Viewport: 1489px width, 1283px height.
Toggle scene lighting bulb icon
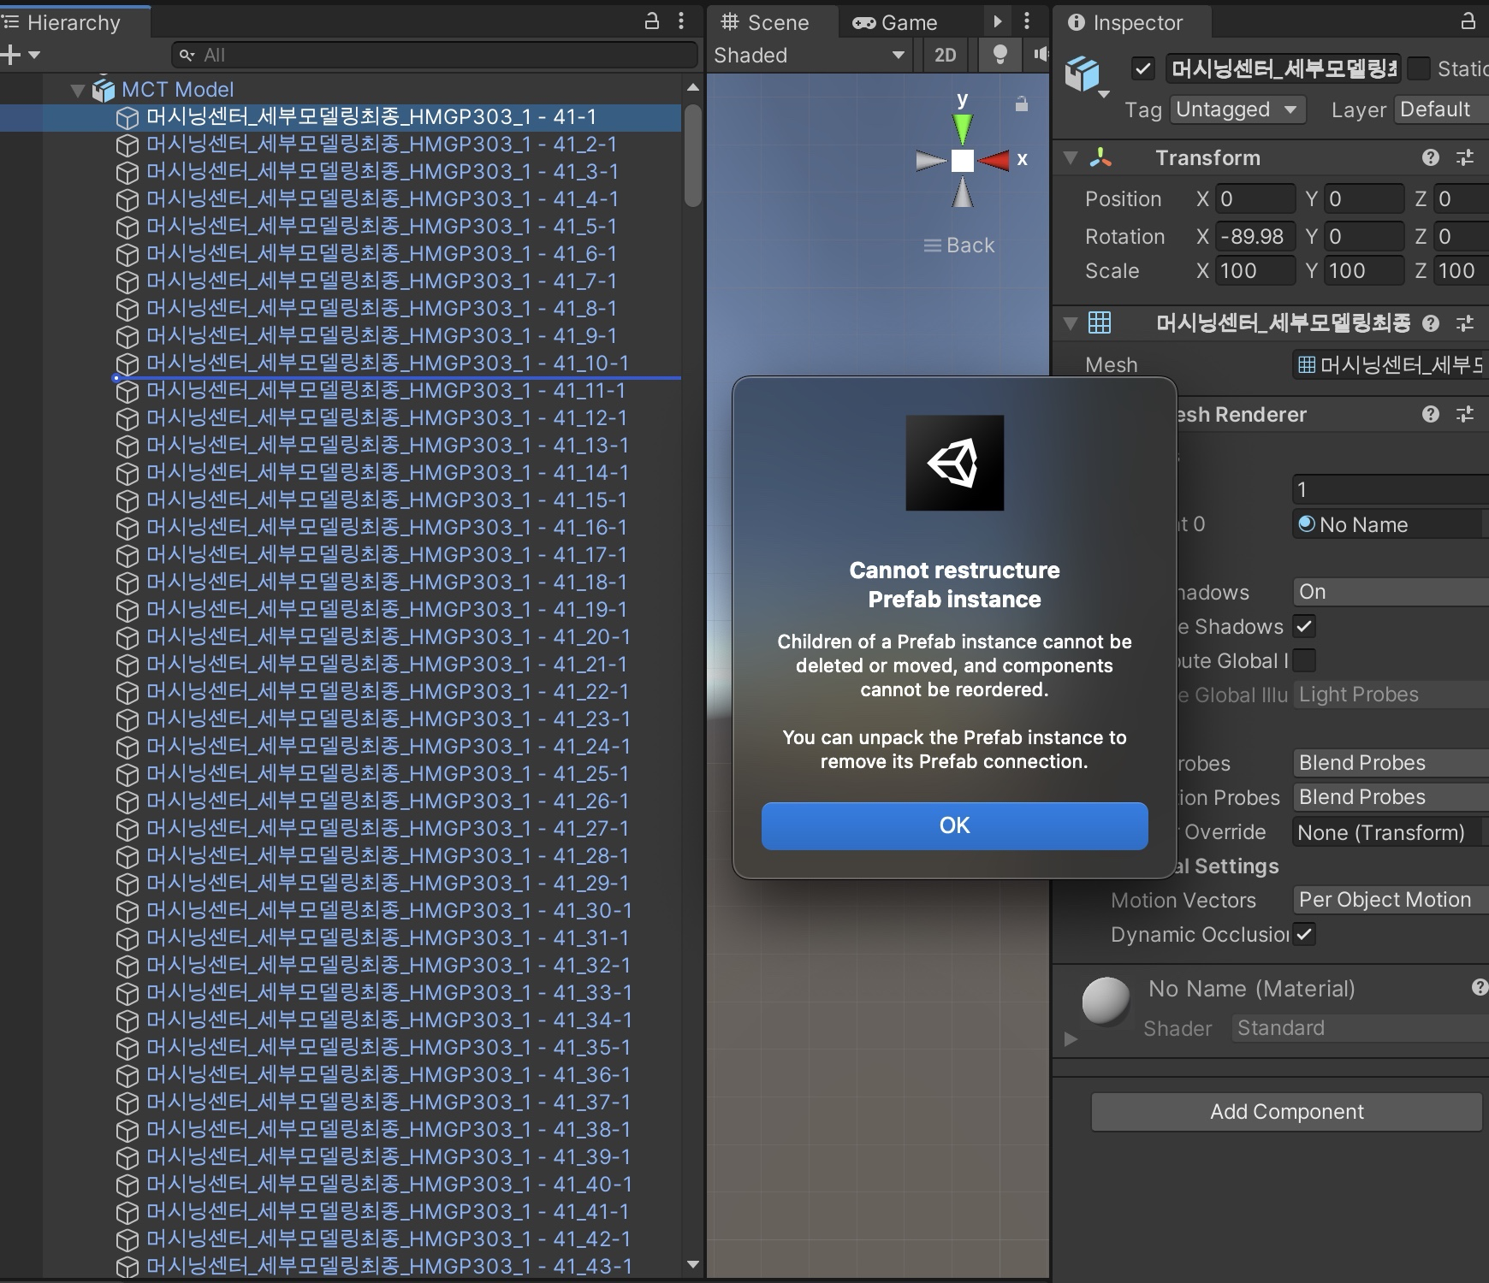tap(1000, 56)
